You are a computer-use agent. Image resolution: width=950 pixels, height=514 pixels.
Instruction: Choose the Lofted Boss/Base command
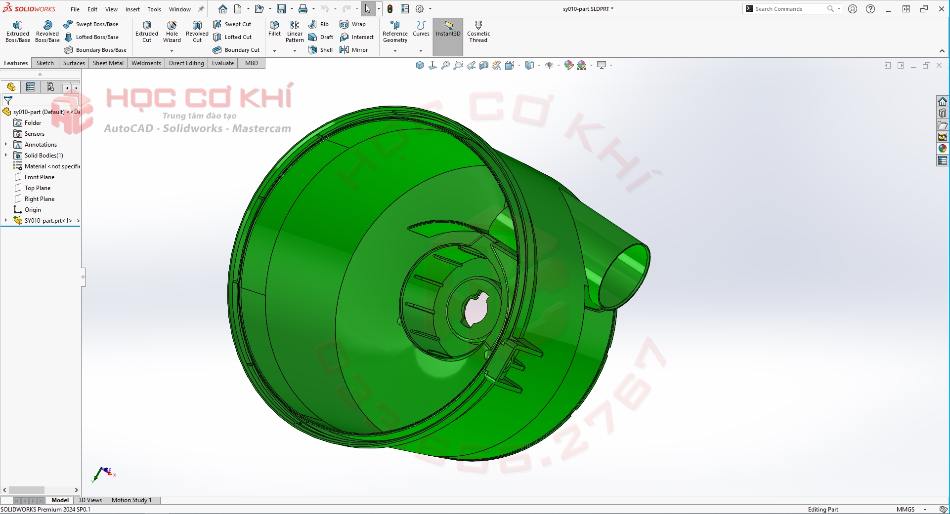coord(91,37)
